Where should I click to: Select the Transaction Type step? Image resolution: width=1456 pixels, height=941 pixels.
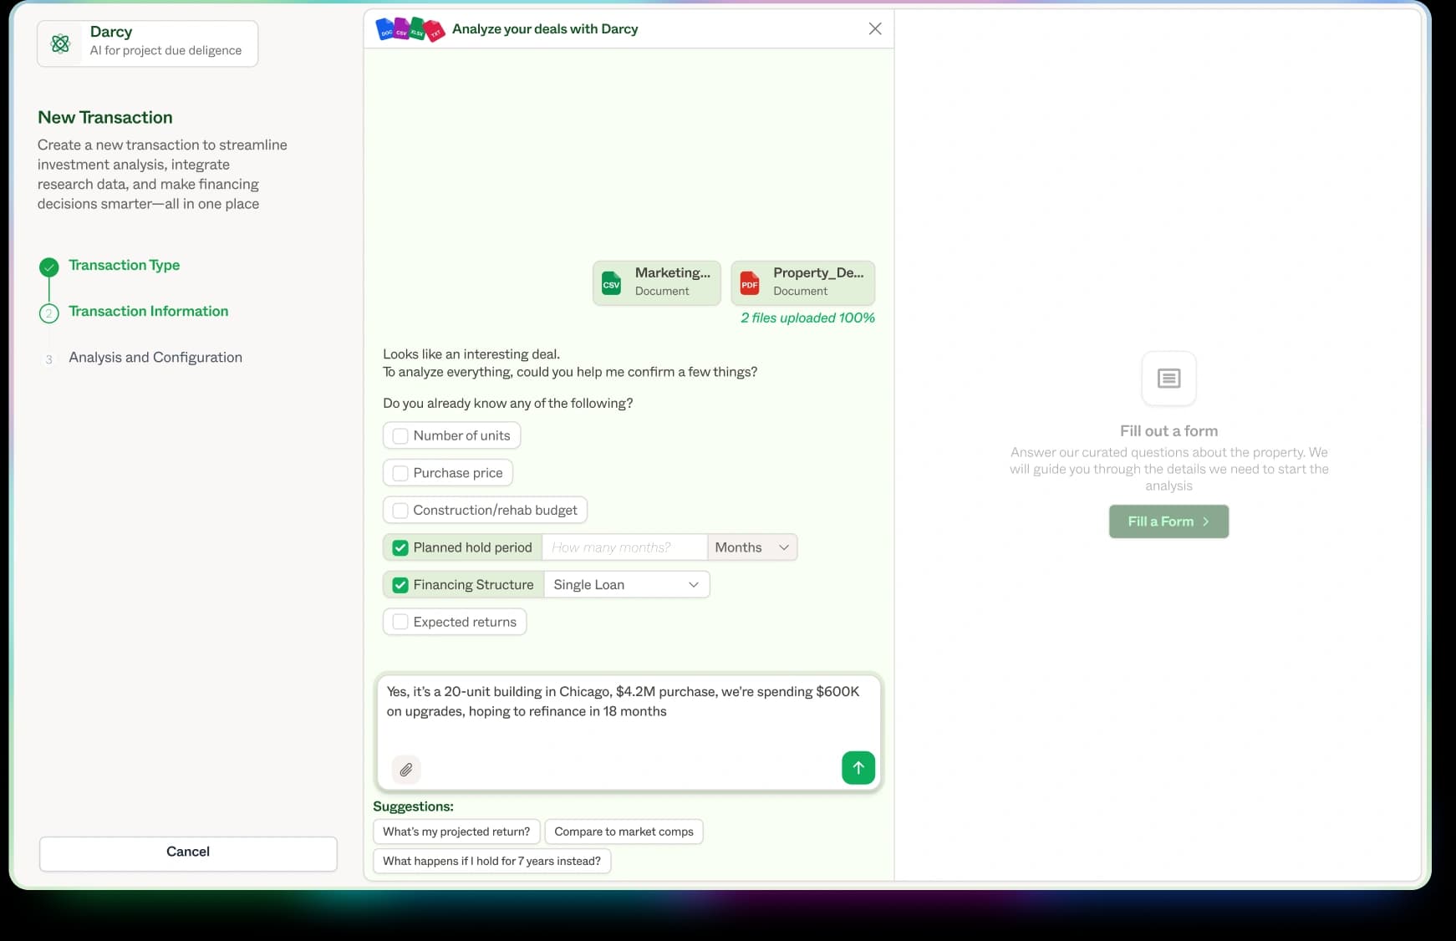coord(124,265)
